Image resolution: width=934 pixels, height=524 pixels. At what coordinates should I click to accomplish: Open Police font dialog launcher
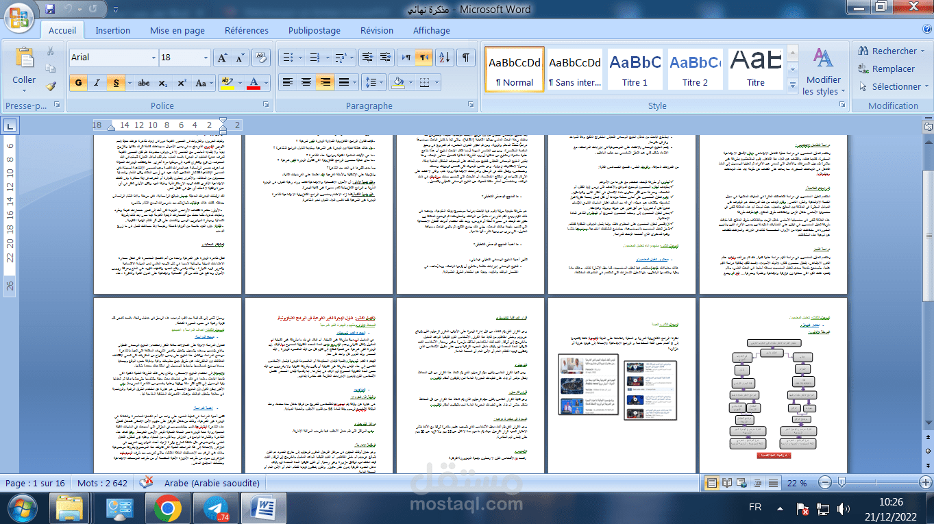[x=266, y=105]
